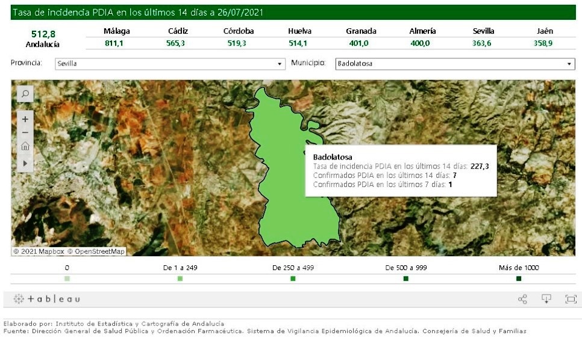Click legend swatch De 250 a 499

(293, 278)
